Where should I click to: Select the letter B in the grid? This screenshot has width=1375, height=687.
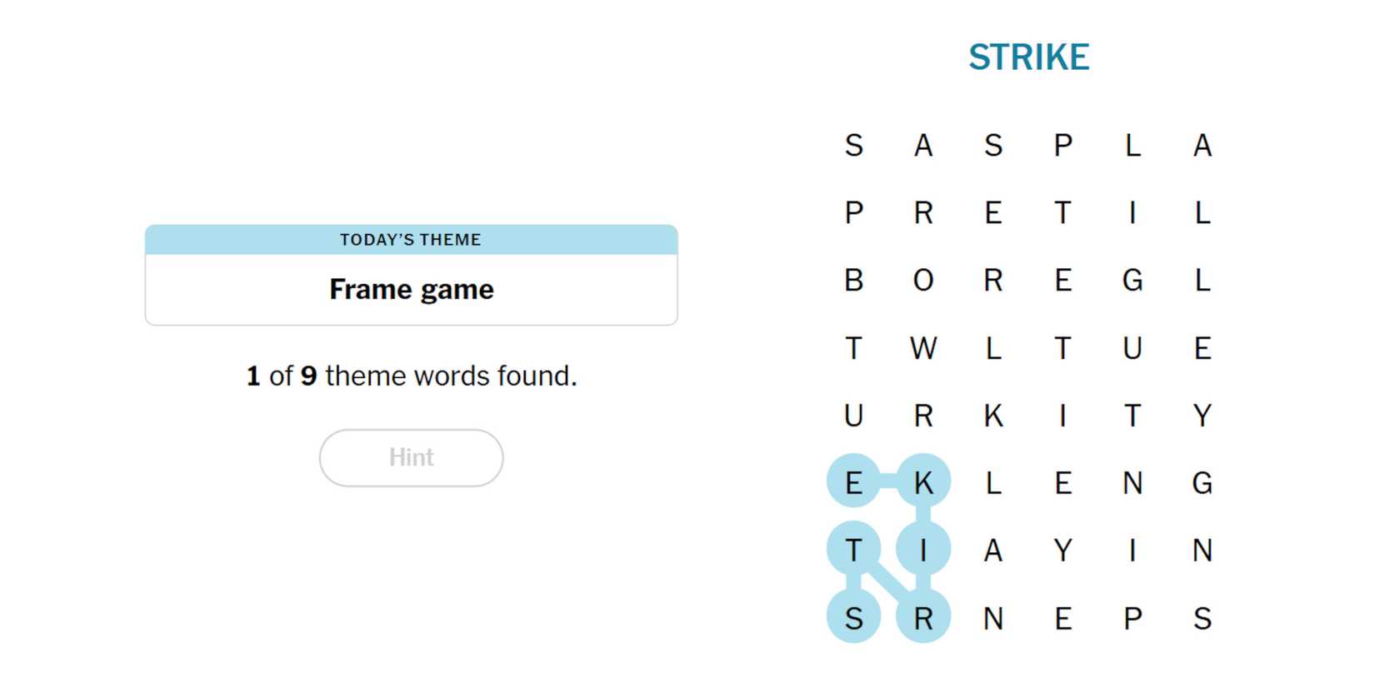[853, 281]
